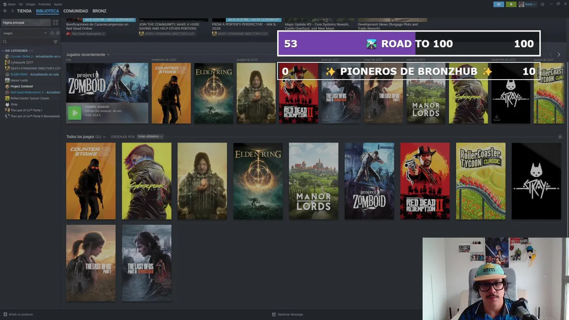Click the Página principal button
569x320 pixels.
click(26, 23)
